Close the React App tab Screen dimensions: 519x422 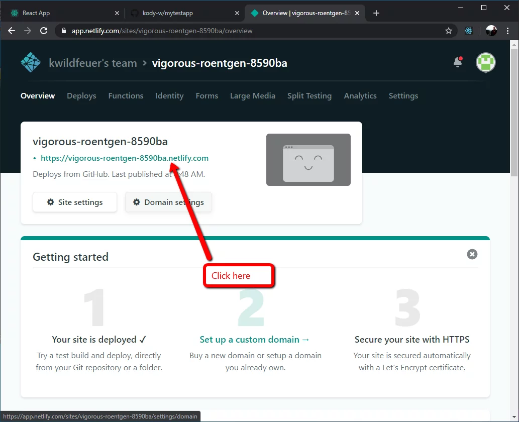point(117,13)
